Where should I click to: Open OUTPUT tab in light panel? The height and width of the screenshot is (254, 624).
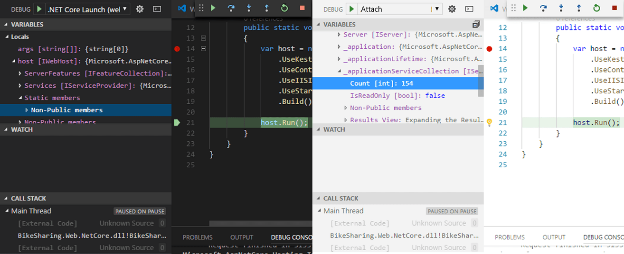tap(554, 237)
